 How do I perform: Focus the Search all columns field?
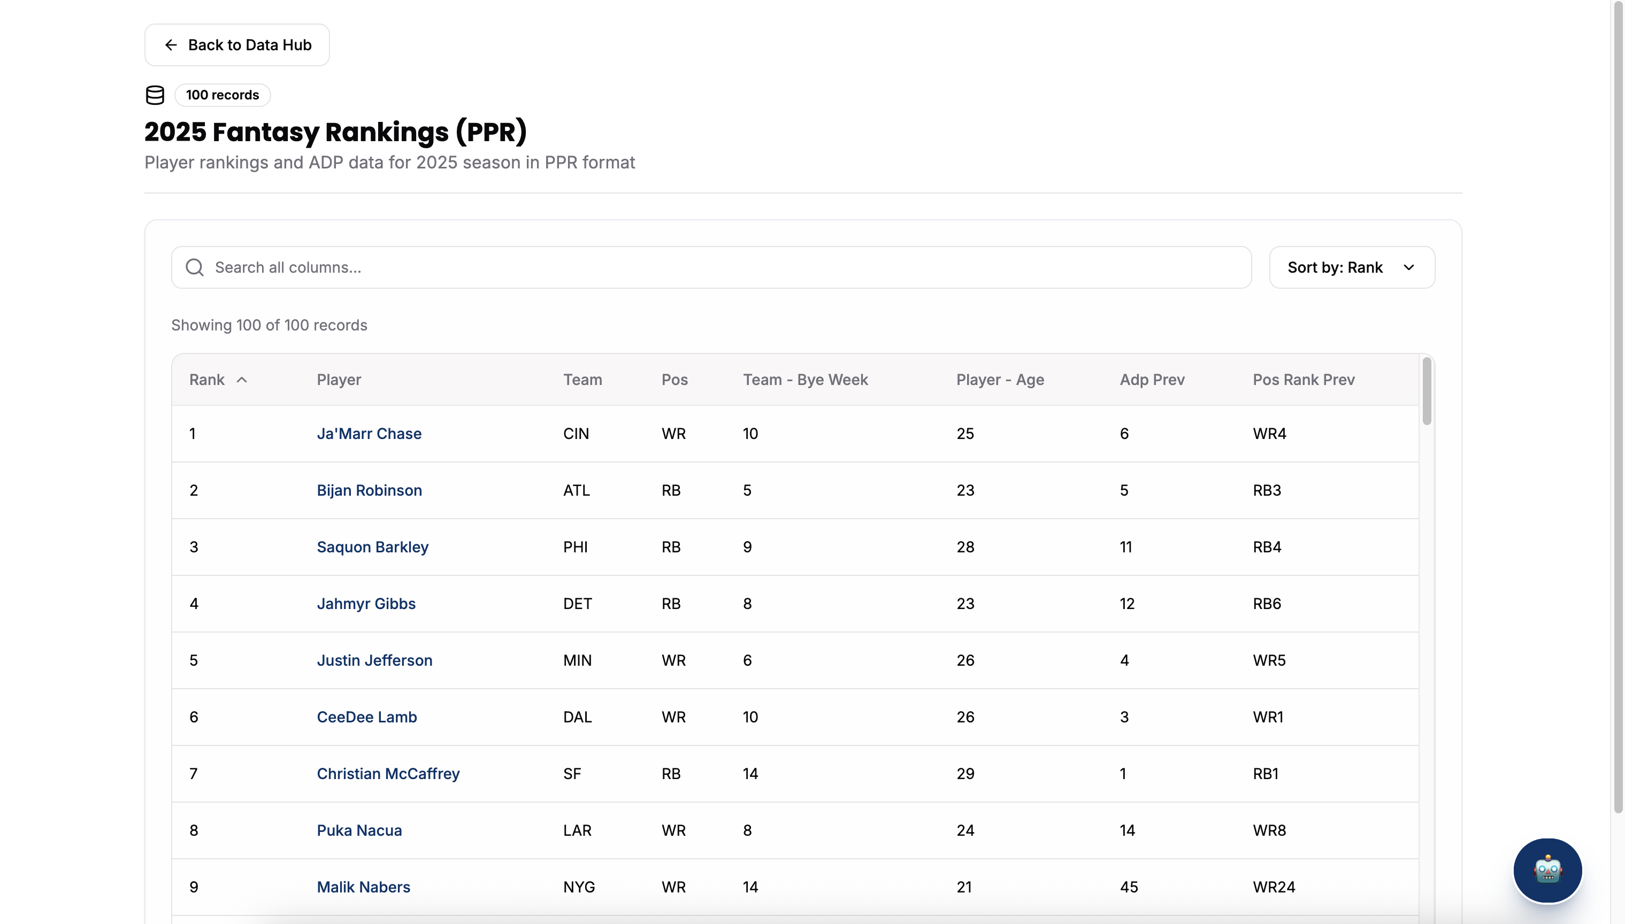coord(711,267)
